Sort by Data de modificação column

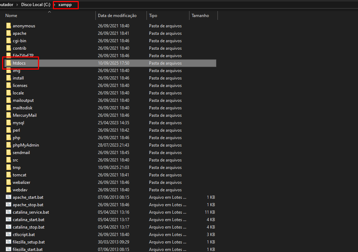click(117, 16)
